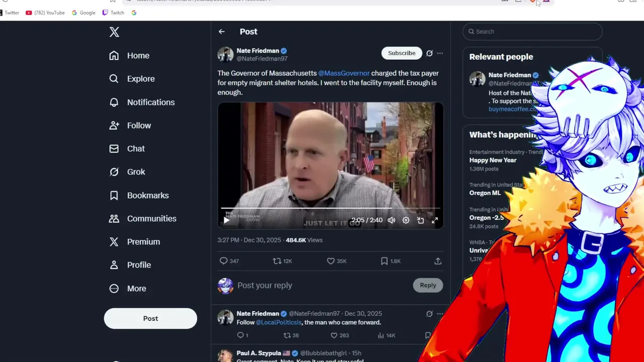
Task: Subscribe to Nate Friedman
Action: pyautogui.click(x=401, y=53)
